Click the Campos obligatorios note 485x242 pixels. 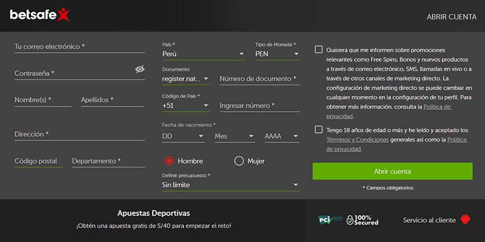(x=388, y=188)
